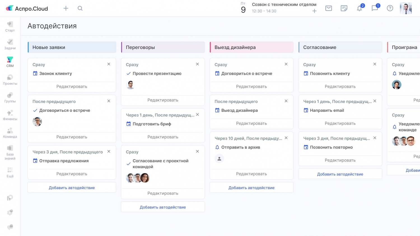Screen dimensions: 420x236
Task: Toggle the checkmark on Провести презентацию
Action: pos(128,74)
